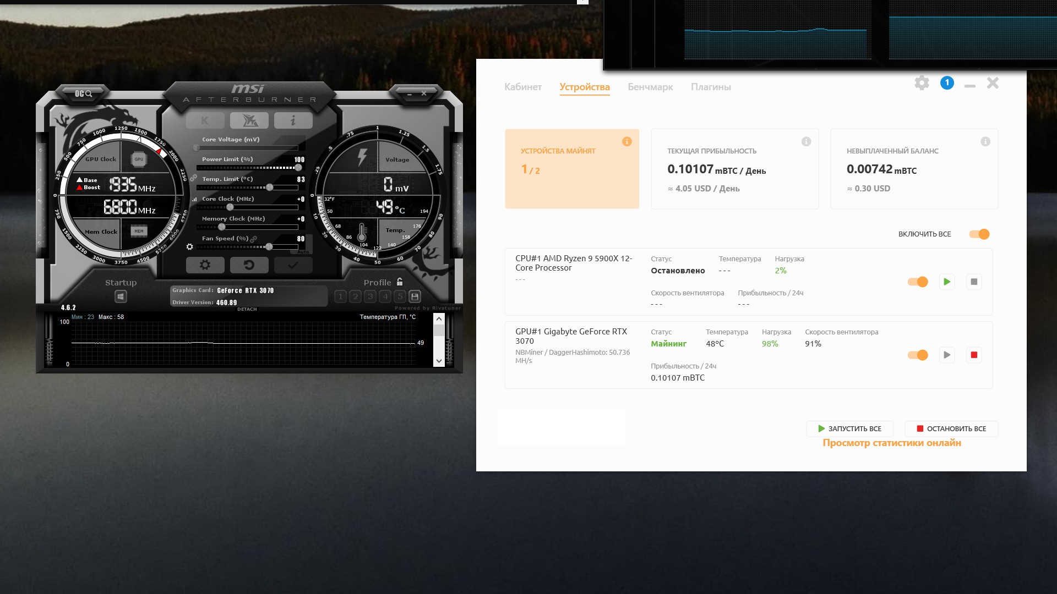Select Afterburner profile slot 1
Screen dimensions: 1057x594
tap(340, 296)
